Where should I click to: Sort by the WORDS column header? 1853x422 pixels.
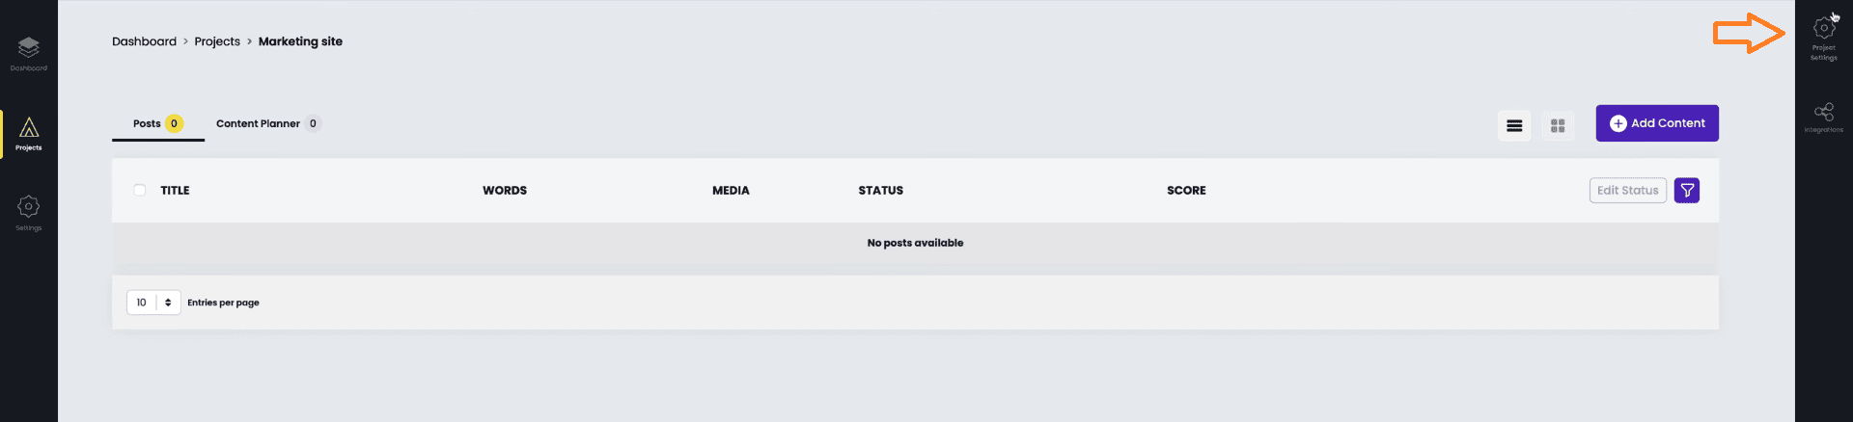[x=505, y=191]
